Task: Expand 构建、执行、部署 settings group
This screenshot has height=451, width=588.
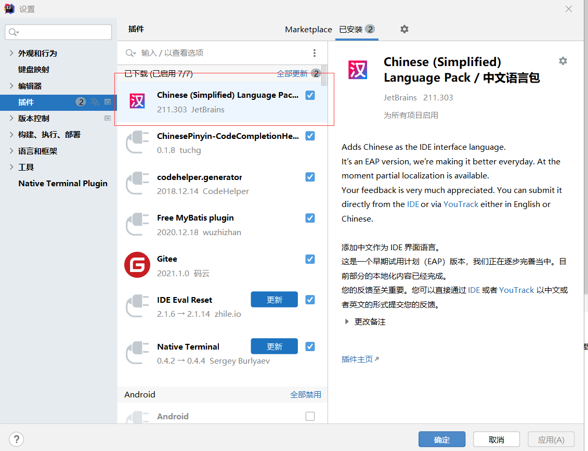Action: tap(11, 134)
